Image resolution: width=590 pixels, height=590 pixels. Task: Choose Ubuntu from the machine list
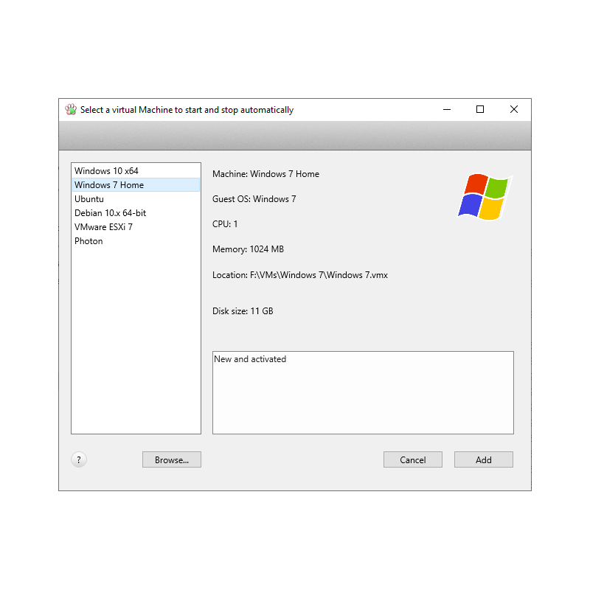89,199
